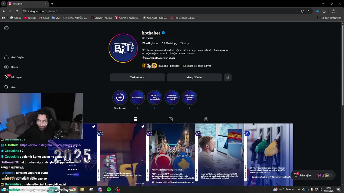This screenshot has height=193, width=344.
Task: Open İLHAM ALDIĞIM G... bookmark folder
Action: point(75,18)
